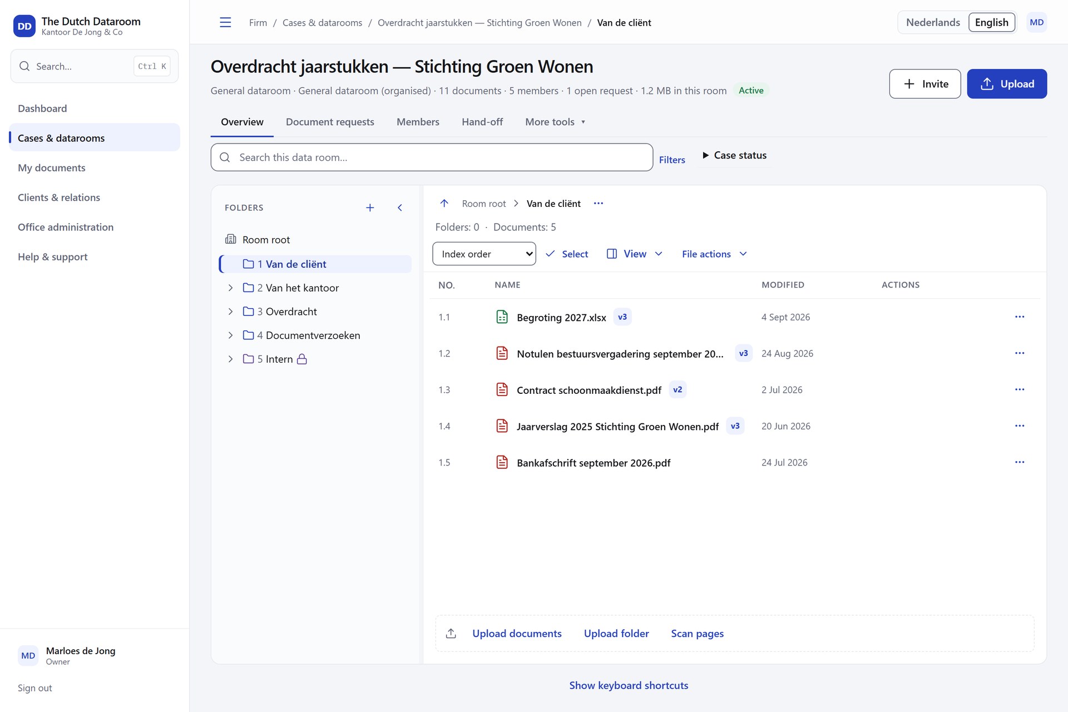Click the spreadsheet icon of Begroting 2027.xlsx
Screen dimensions: 1068x712
502,317
